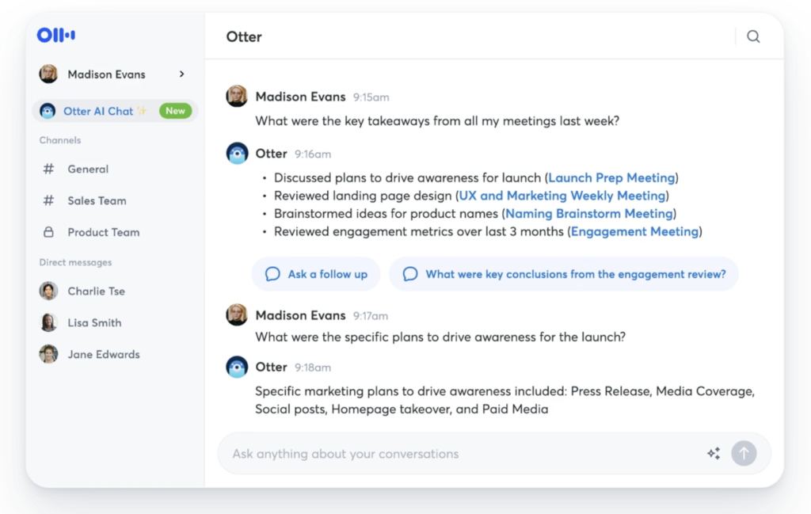
Task: Click Charlie Tse's avatar
Action: 48,291
